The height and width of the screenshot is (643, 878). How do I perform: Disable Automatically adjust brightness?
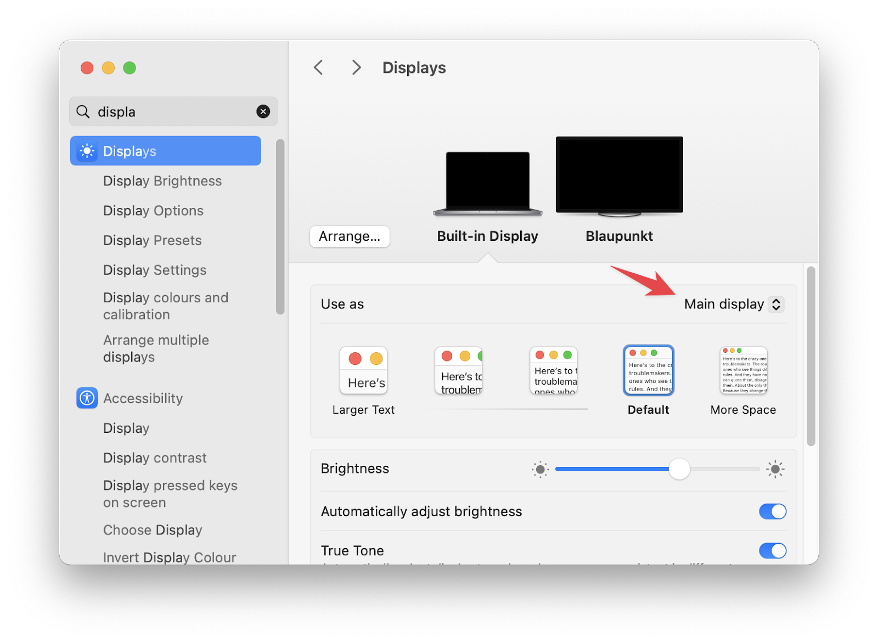coord(773,511)
